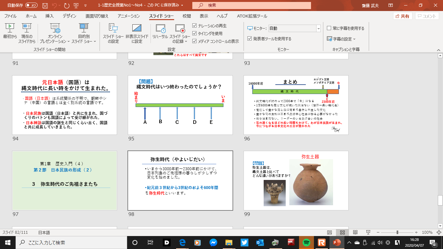Open the 字幕の設定 dropdown
Screen dimensions: 443x249
(x=341, y=39)
